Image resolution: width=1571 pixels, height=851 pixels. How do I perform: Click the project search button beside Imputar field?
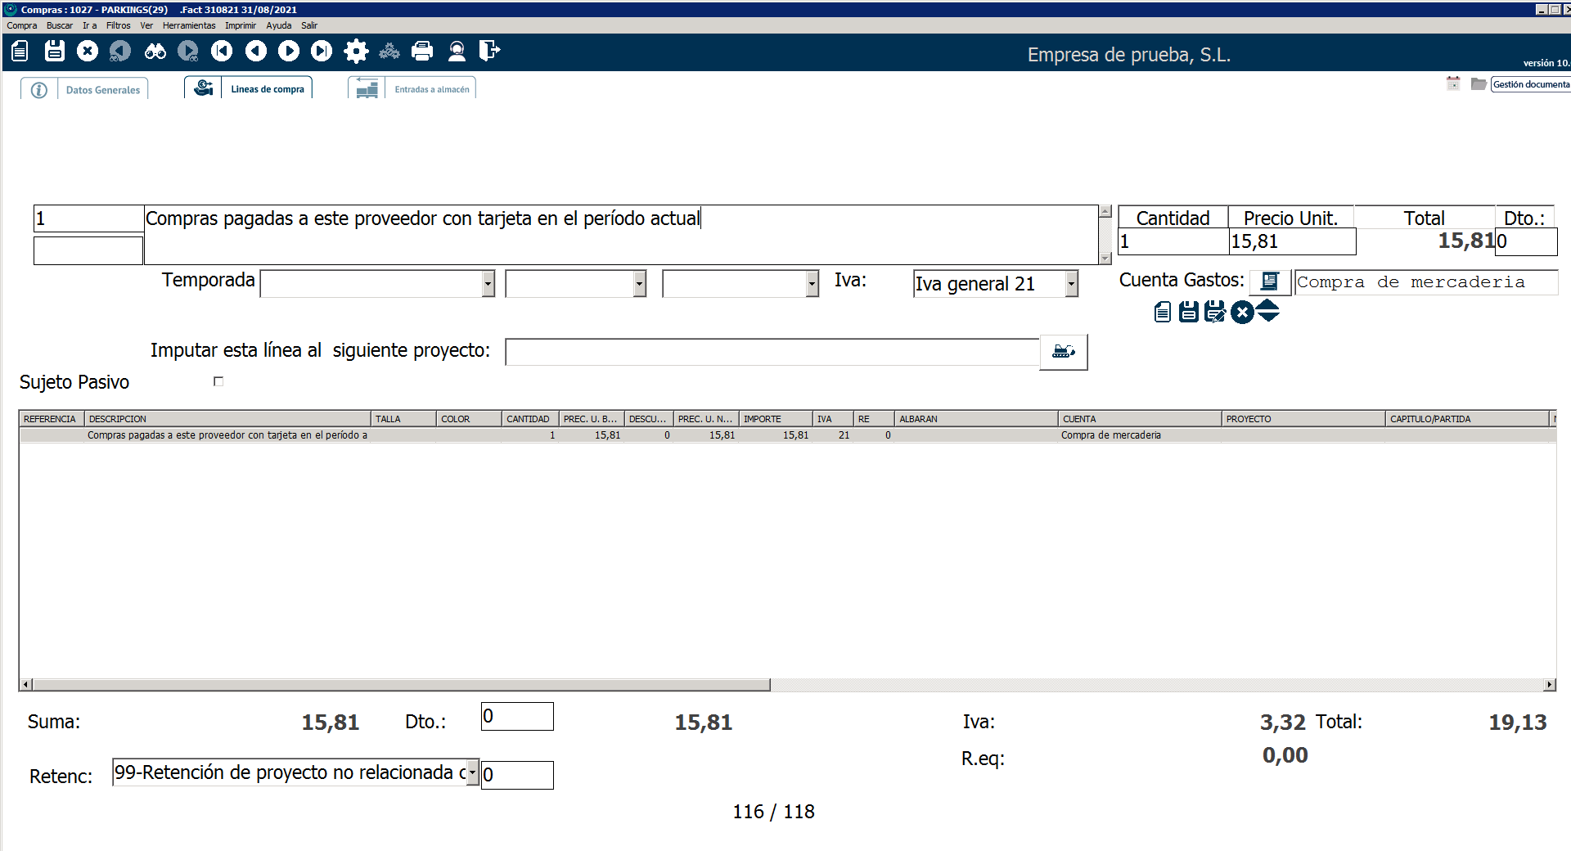coord(1063,352)
